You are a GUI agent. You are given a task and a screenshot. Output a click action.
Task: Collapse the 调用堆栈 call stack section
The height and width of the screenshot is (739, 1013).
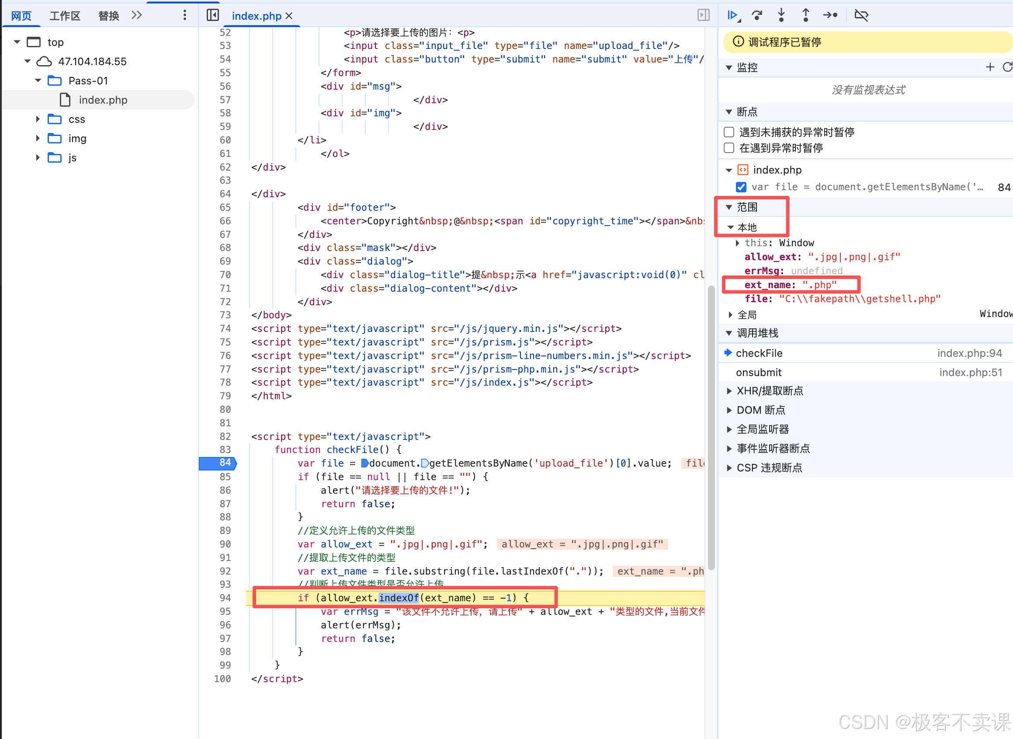click(x=729, y=333)
